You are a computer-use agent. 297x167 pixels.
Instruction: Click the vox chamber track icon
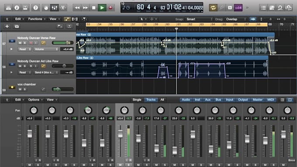12,87
